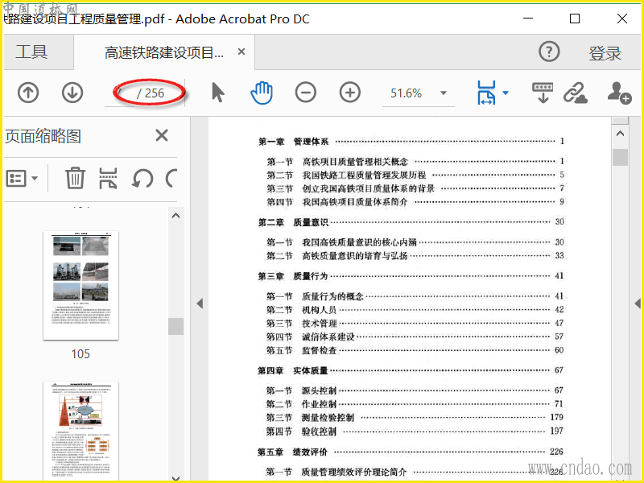Zoom out with the minus button
The height and width of the screenshot is (483, 644).
click(306, 93)
